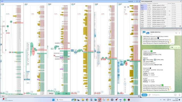Select the UGLD order book column header
182x102 pixels.
coord(26,4)
